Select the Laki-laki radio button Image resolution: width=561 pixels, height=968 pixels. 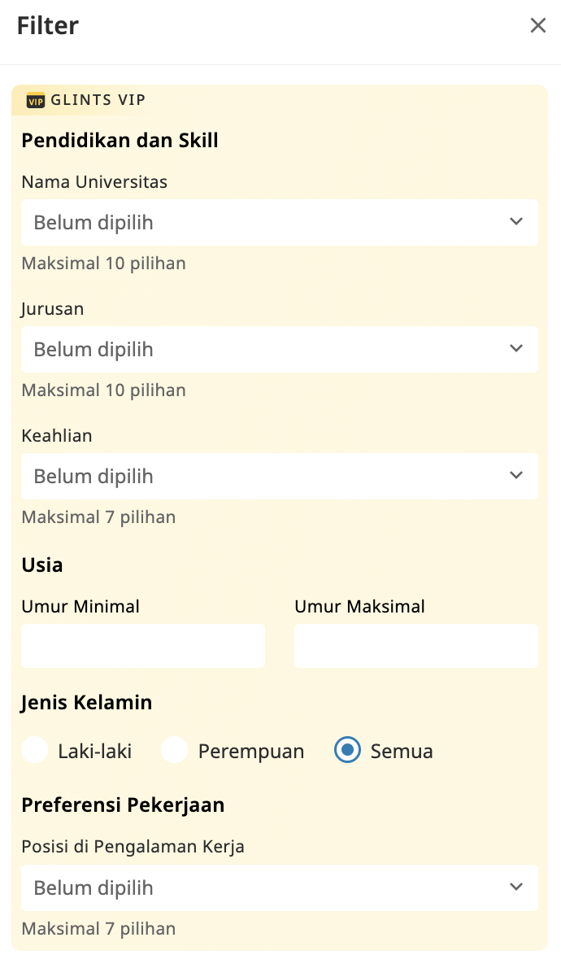35,750
